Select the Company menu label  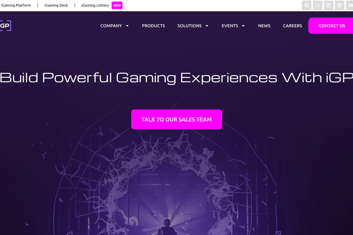click(111, 26)
